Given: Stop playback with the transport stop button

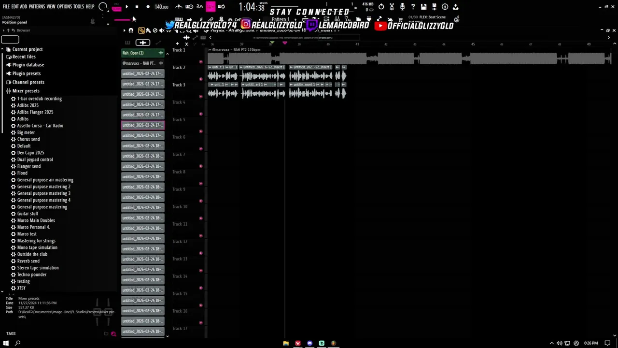Looking at the screenshot, I should pos(137,7).
